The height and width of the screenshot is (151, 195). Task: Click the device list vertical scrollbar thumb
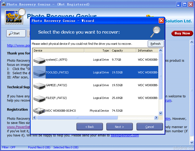tap(161, 76)
